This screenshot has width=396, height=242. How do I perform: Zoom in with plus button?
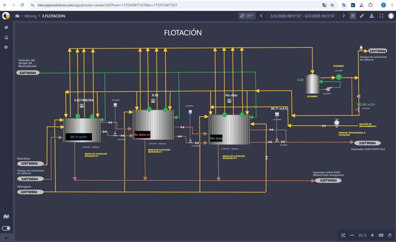[372, 235]
